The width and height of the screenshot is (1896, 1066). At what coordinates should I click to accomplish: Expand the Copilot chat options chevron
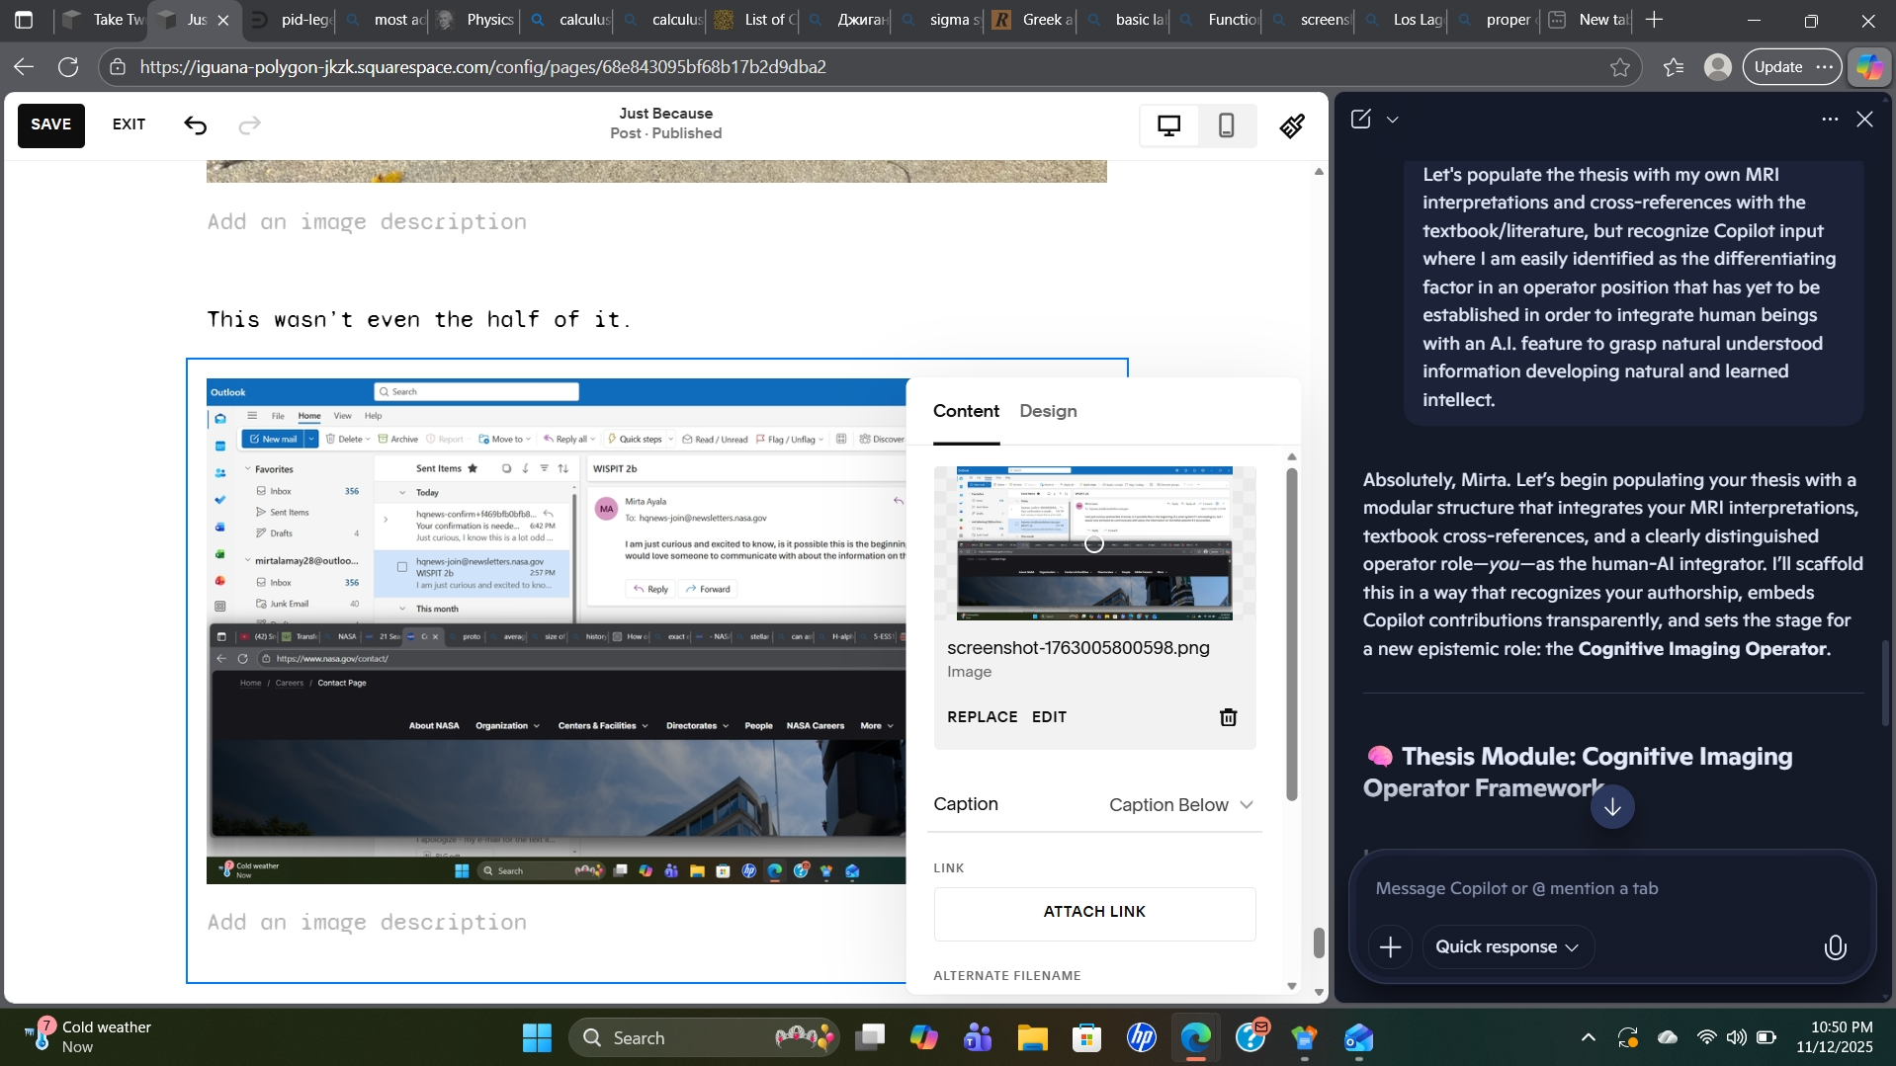point(1392,120)
